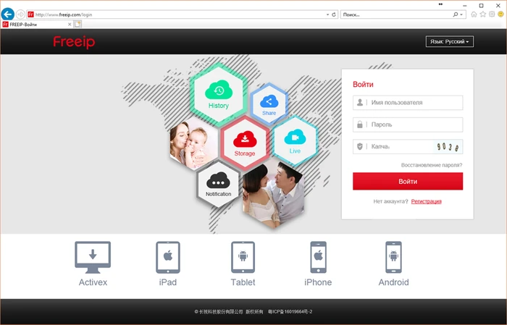Viewport: 507px width, 325px height.
Task: Open the Регистрация registration link
Action: tap(426, 201)
